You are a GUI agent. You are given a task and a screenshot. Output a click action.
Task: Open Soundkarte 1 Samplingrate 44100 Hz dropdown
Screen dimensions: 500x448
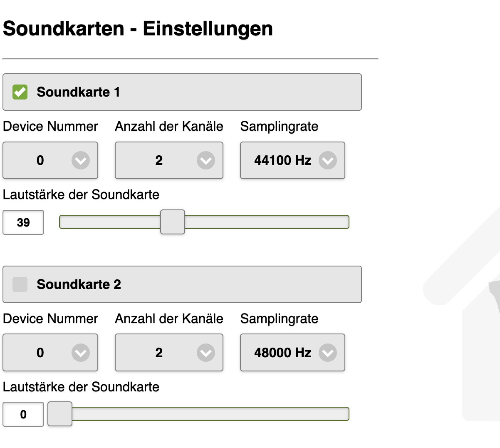(x=292, y=160)
